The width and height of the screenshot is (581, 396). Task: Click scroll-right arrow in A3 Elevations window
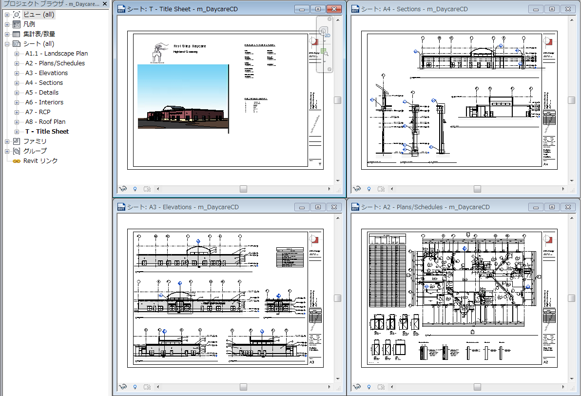tap(329, 387)
